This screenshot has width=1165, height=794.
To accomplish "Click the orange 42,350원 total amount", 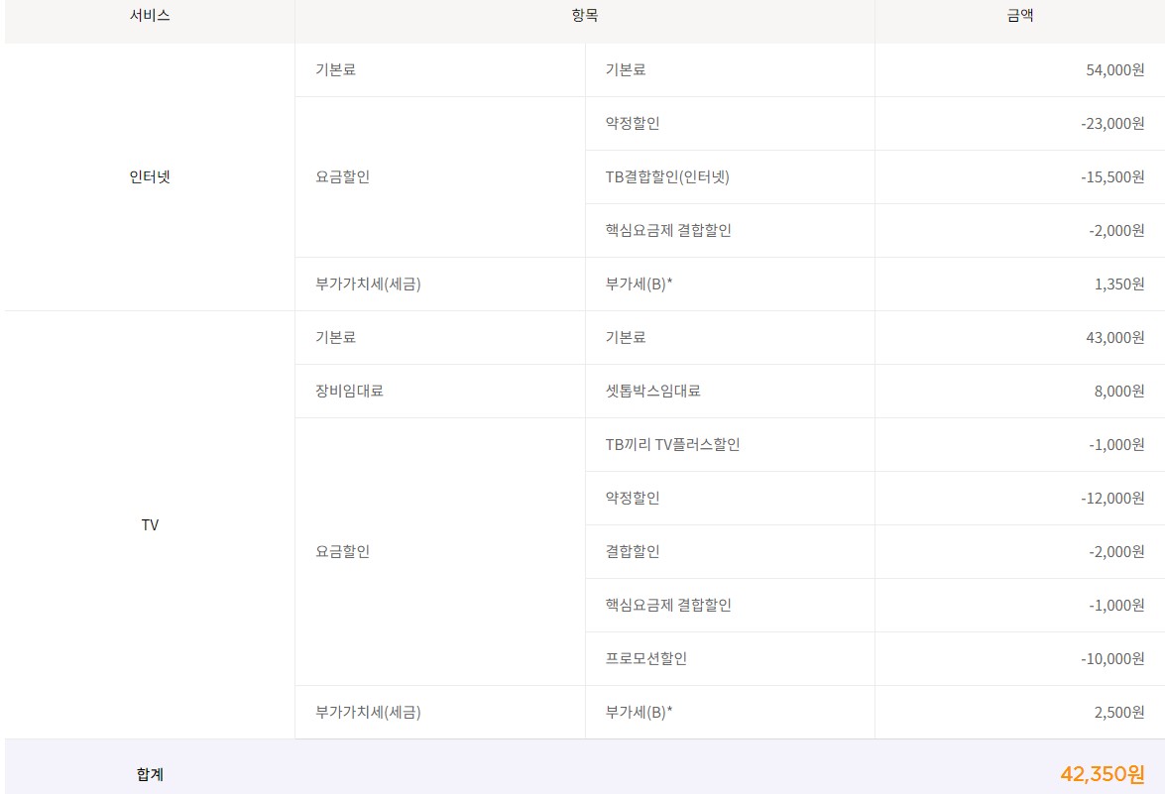I will point(1102,774).
